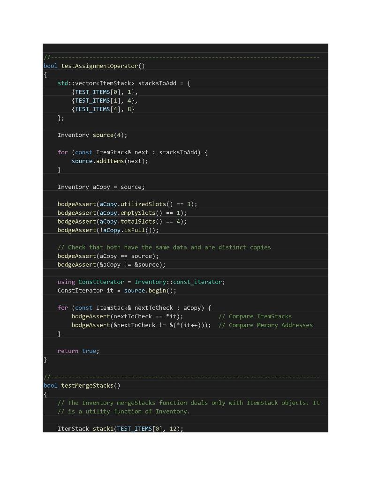The height and width of the screenshot is (480, 371).
Task: Click the assertion with aCopy.emptySlots() == 1
Action: coord(122,213)
